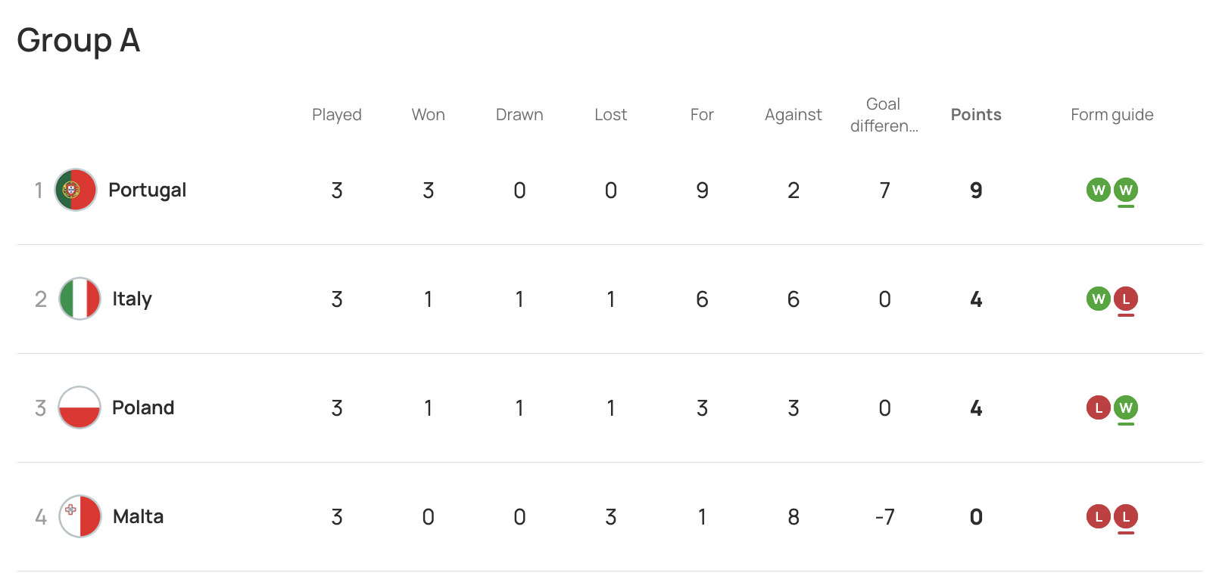Click Italy's latest loss form badge
Viewport: 1216px width, 573px height.
tap(1126, 299)
